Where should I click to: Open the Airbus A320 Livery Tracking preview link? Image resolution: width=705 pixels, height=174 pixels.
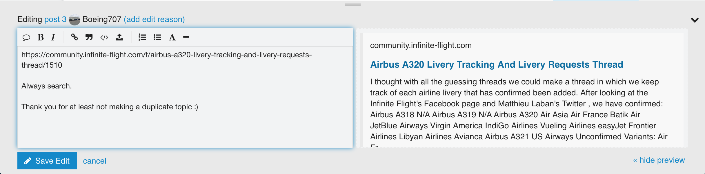point(496,64)
